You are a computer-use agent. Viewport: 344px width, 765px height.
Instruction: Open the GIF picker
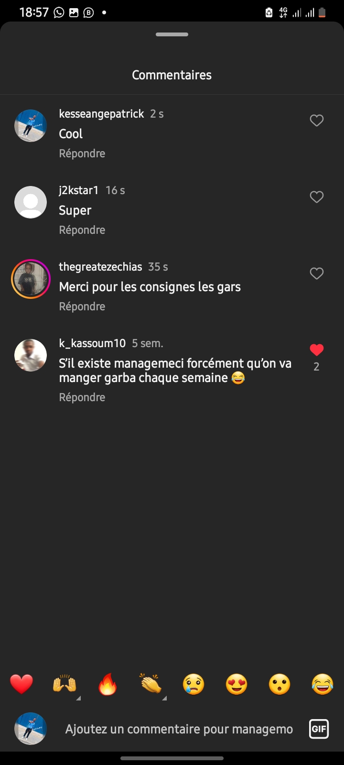[319, 729]
